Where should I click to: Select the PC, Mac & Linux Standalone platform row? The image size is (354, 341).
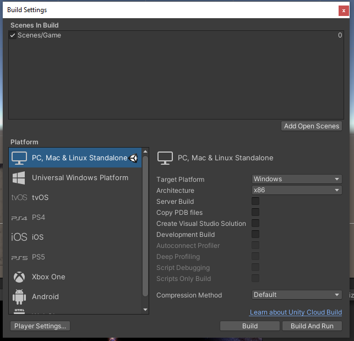pos(75,158)
